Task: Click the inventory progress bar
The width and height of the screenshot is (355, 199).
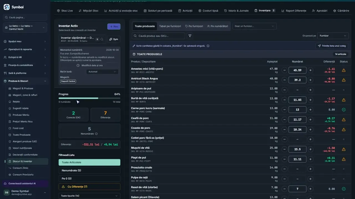Action: tap(89, 98)
